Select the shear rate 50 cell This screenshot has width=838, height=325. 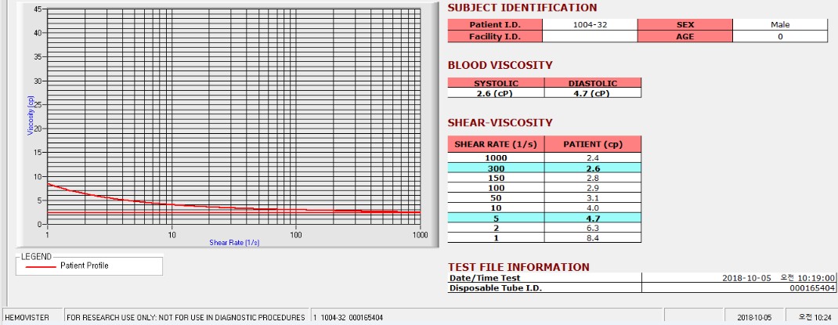pyautogui.click(x=496, y=198)
